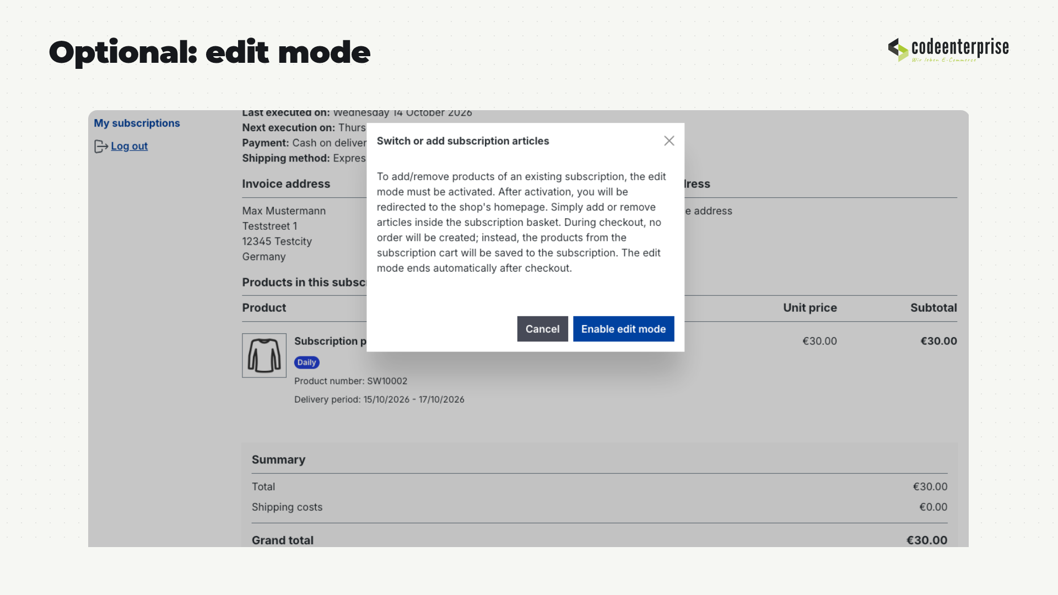Click the 12345 Testcity line
Screen dimensions: 1058x595
coord(277,241)
